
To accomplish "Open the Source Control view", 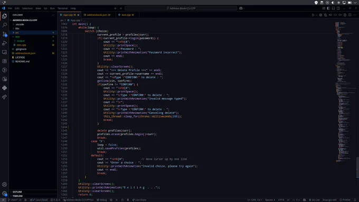I will pos(4,34).
